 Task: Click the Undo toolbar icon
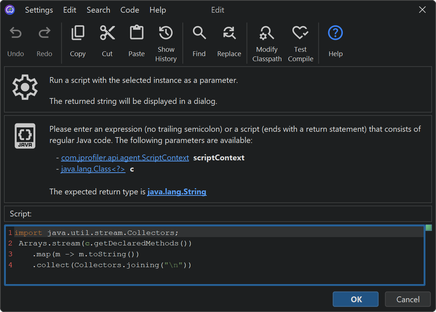tap(16, 33)
